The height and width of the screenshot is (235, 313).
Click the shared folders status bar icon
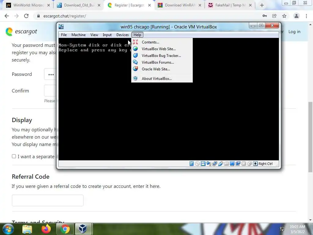[x=226, y=164]
